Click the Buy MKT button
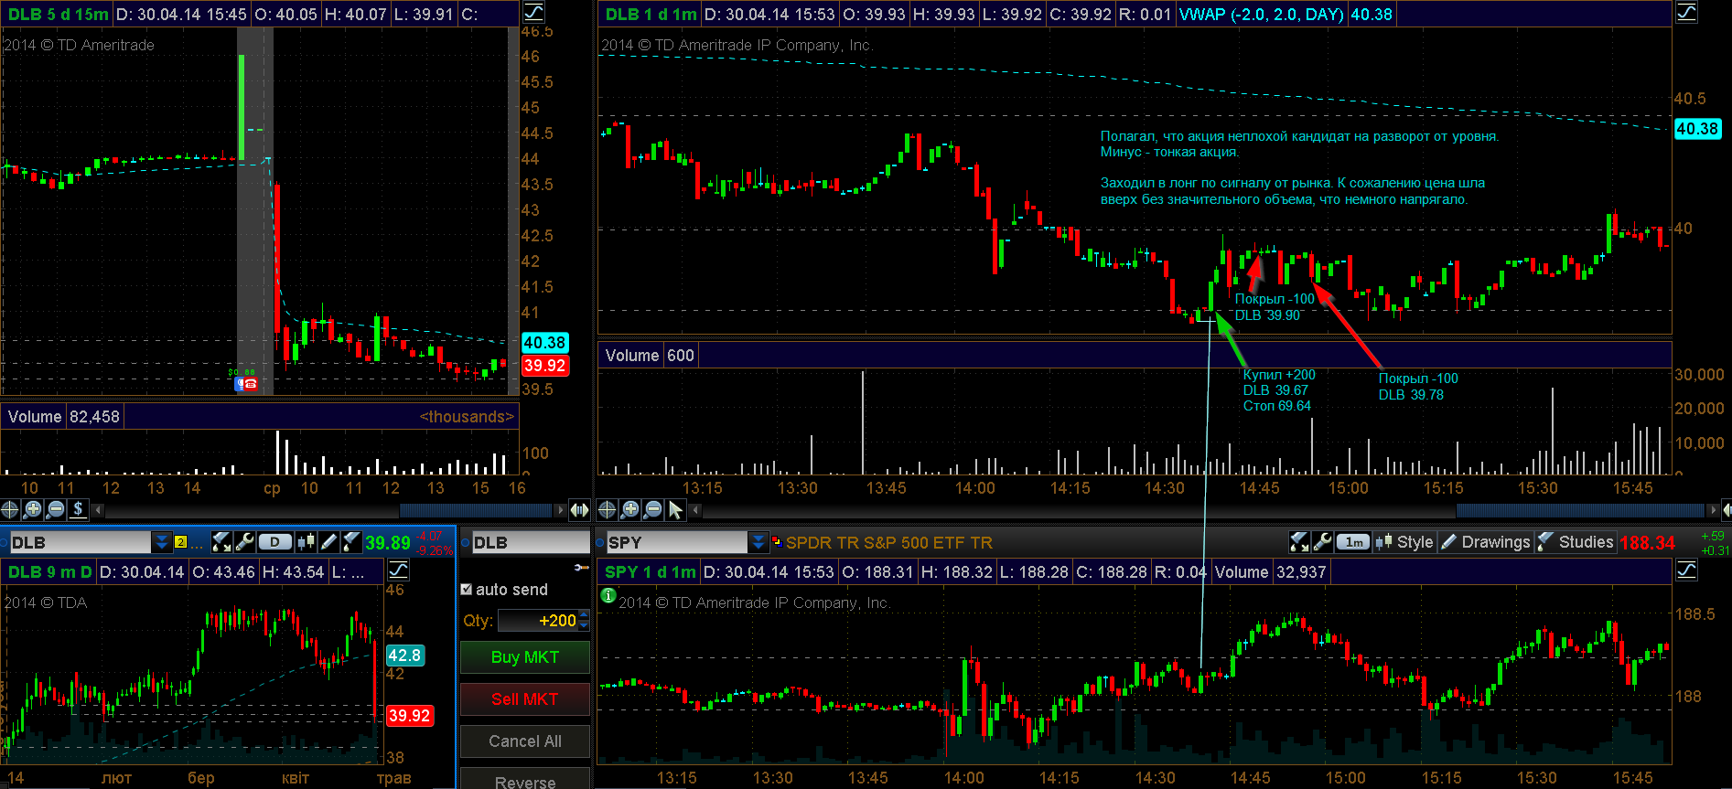Viewport: 1732px width, 789px height. point(525,657)
